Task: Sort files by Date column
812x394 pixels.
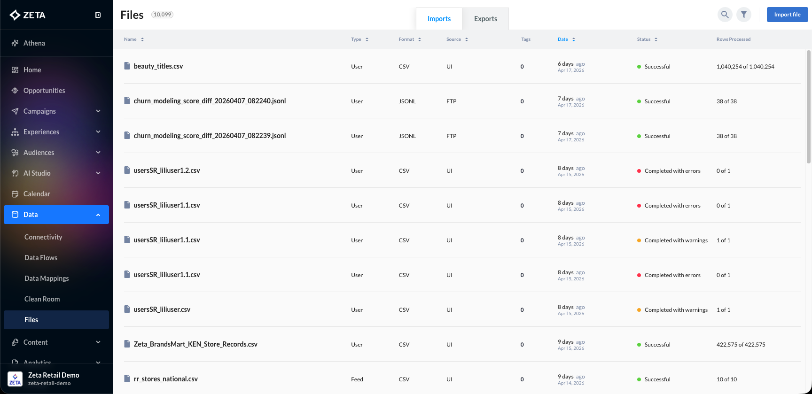Action: (x=566, y=39)
